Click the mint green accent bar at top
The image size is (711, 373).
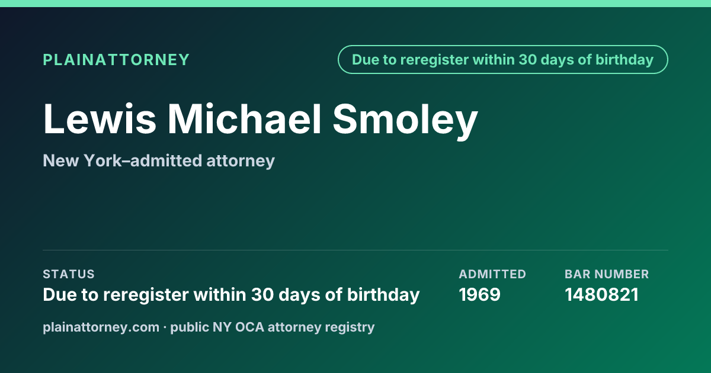tap(355, 4)
